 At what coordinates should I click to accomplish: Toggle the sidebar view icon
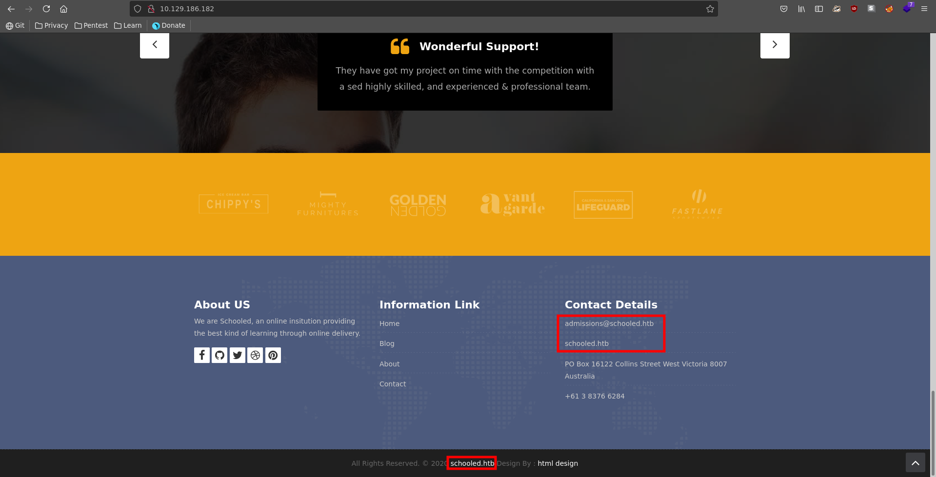[819, 9]
